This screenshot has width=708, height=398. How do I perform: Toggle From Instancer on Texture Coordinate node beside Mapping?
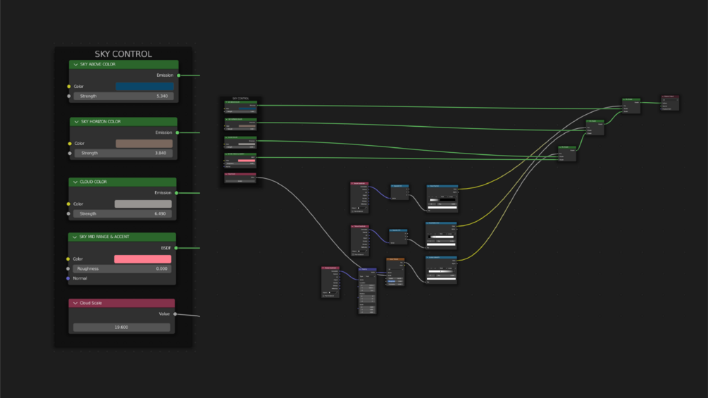(x=324, y=296)
